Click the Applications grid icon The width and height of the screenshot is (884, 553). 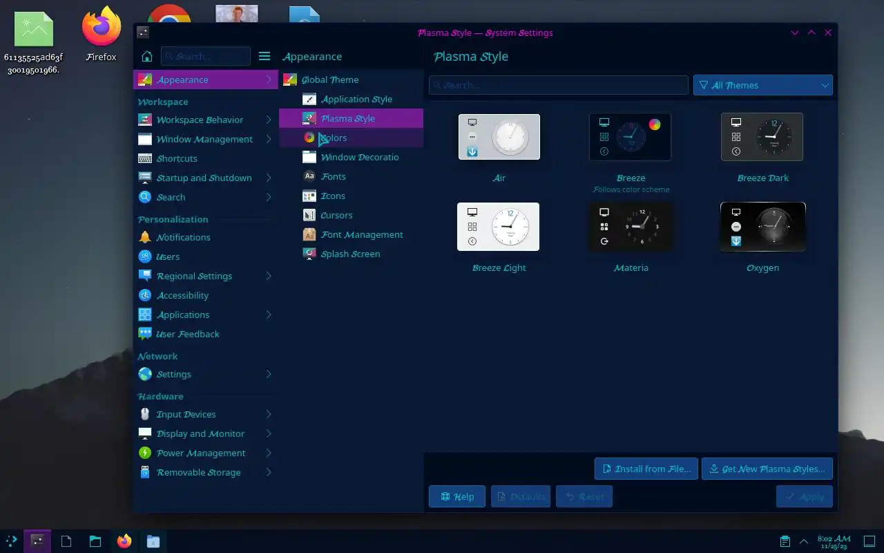pyautogui.click(x=144, y=315)
